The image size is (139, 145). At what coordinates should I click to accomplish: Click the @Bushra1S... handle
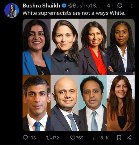click(84, 6)
